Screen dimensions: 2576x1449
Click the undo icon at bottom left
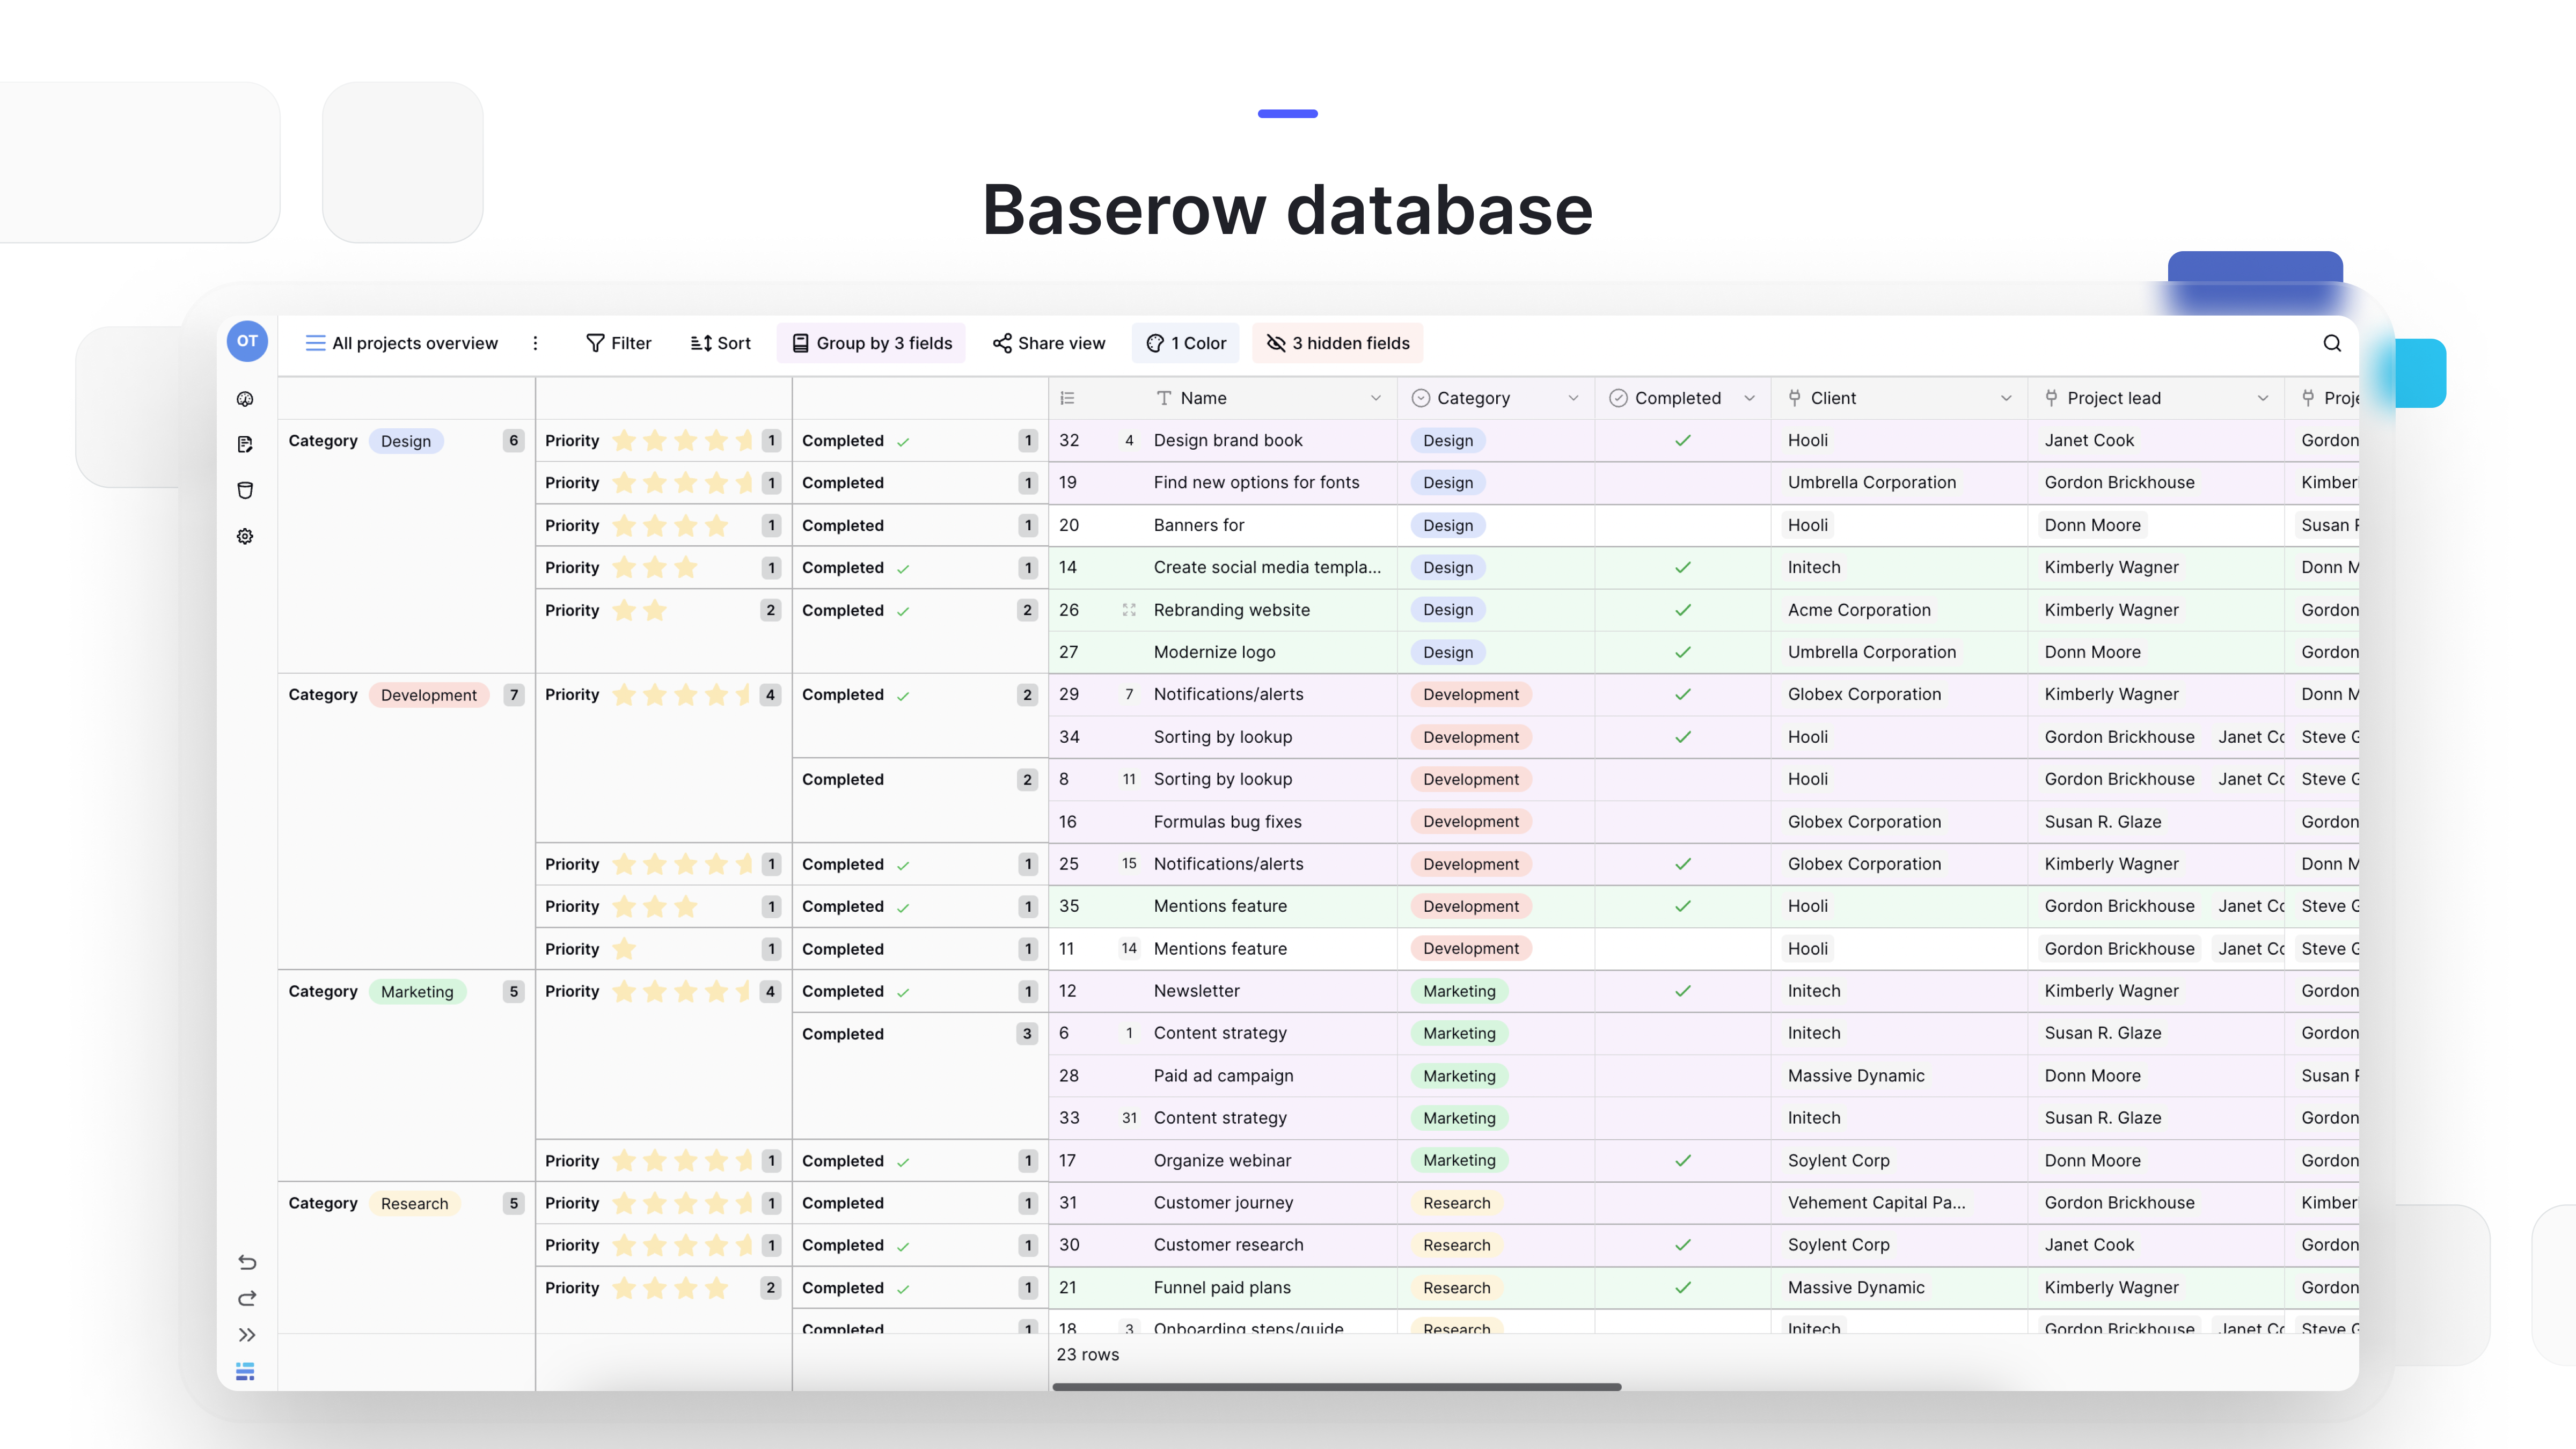[x=247, y=1262]
